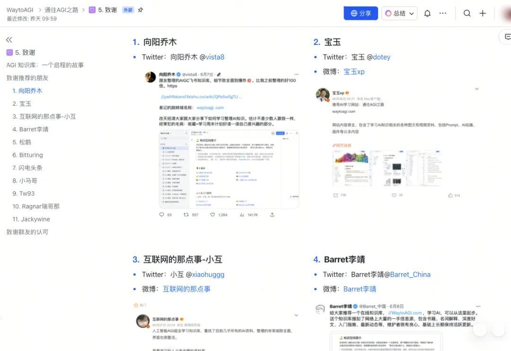Click the reply icon in 向阳乔木 tweet
Image resolution: width=511 pixels, height=351 pixels.
[x=162, y=214]
